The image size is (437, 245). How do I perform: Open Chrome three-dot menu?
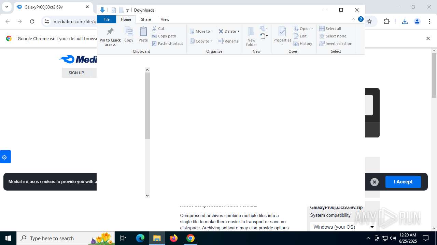coord(429,21)
